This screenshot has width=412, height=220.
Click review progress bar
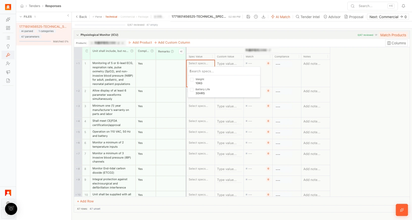(x=100, y=25)
